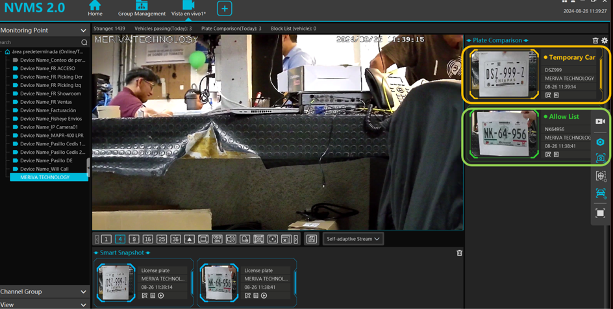Select the 16-screen split layout
This screenshot has height=309, width=613.
point(147,240)
